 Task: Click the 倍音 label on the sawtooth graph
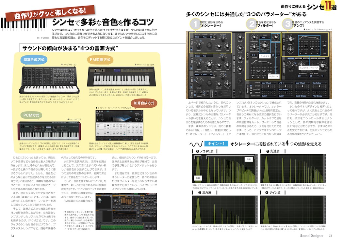[x=249, y=159]
